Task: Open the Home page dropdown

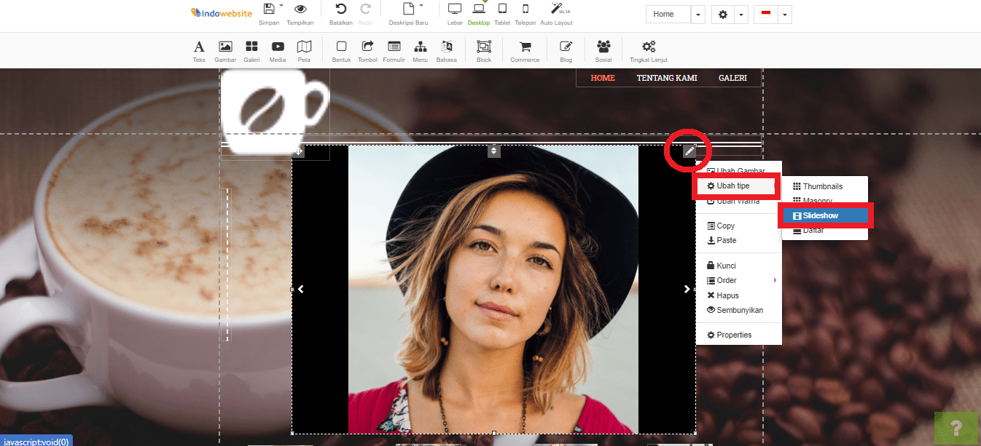Action: [x=697, y=14]
